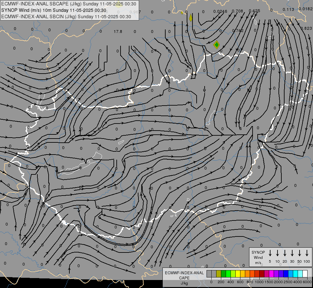Select the wind arrow above the 20 label

pos(285,253)
